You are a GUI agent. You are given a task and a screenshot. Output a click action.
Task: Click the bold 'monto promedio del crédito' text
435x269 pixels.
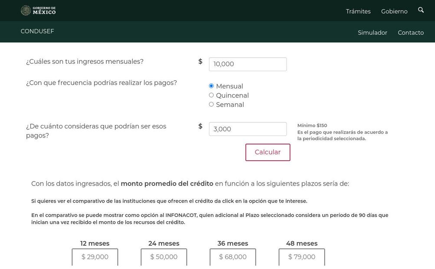pyautogui.click(x=167, y=184)
